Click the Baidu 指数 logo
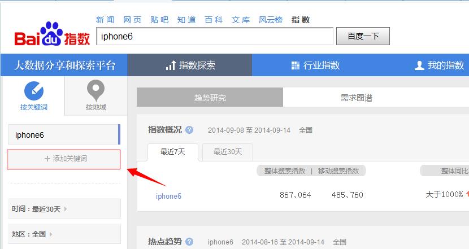This screenshot has height=249, width=469. coord(52,34)
